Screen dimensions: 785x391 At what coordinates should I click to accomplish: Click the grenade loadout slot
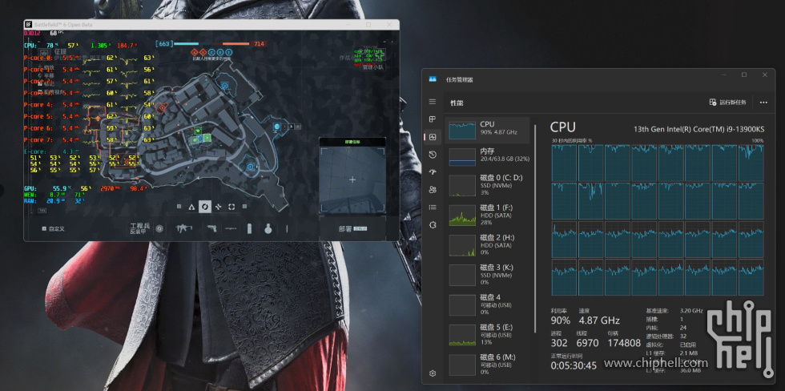coord(268,229)
